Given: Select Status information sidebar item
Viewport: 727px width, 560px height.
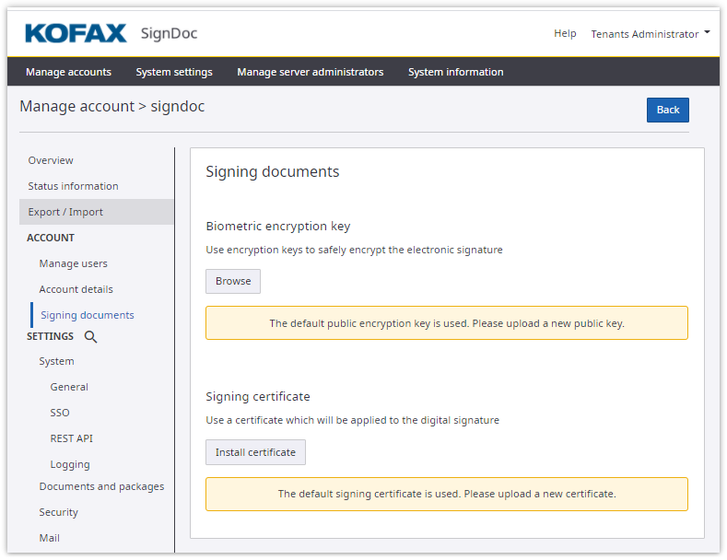Looking at the screenshot, I should coord(73,186).
